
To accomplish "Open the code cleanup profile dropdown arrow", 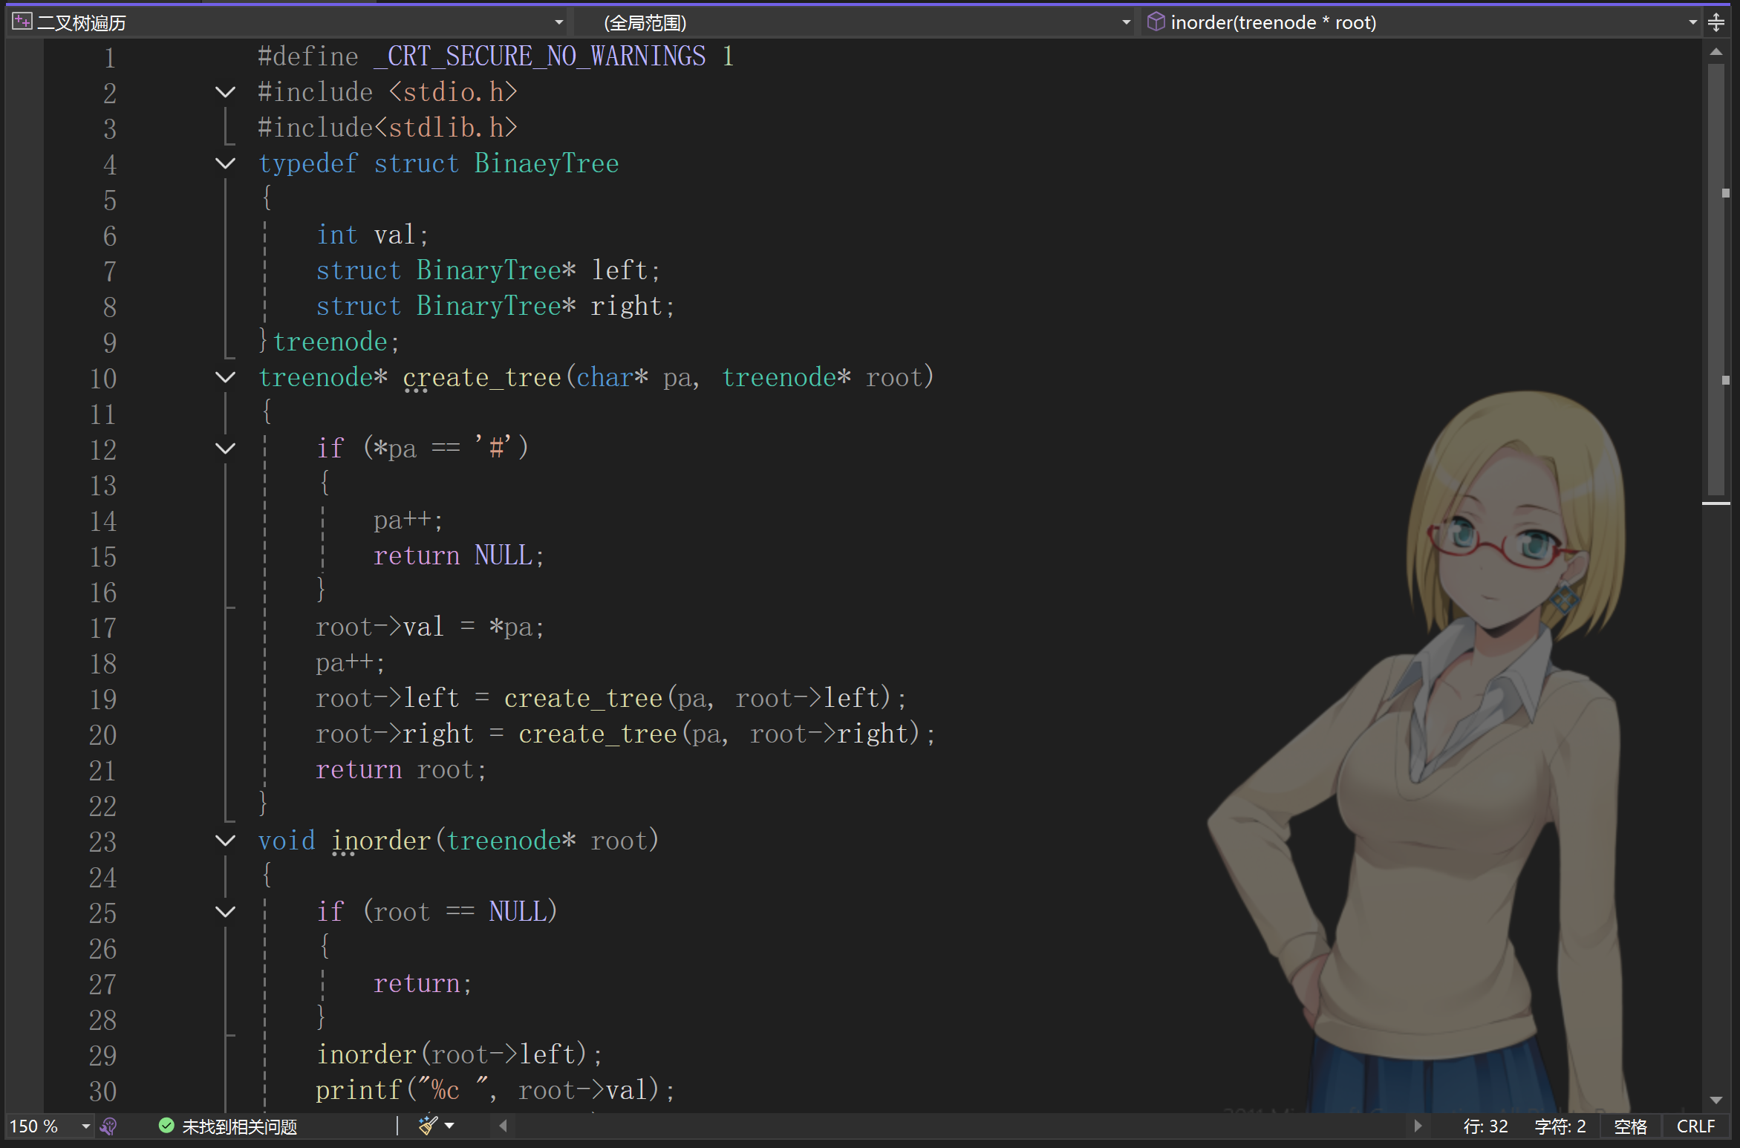I will [x=449, y=1126].
